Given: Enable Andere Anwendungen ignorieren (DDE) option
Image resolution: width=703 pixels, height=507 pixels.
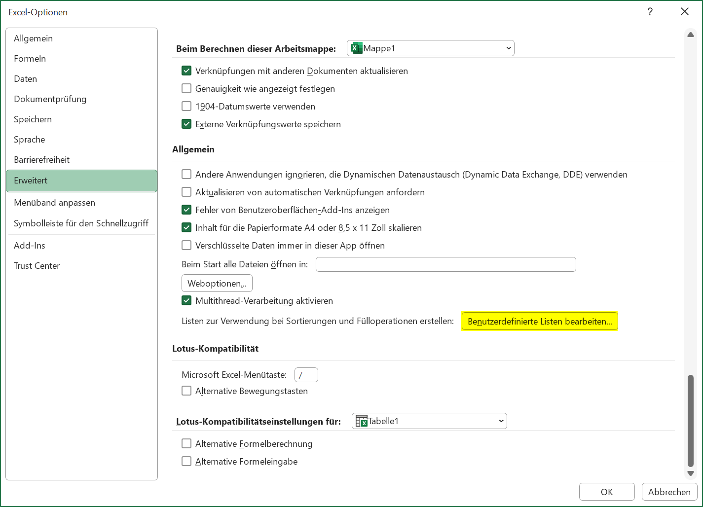Looking at the screenshot, I should click(186, 174).
